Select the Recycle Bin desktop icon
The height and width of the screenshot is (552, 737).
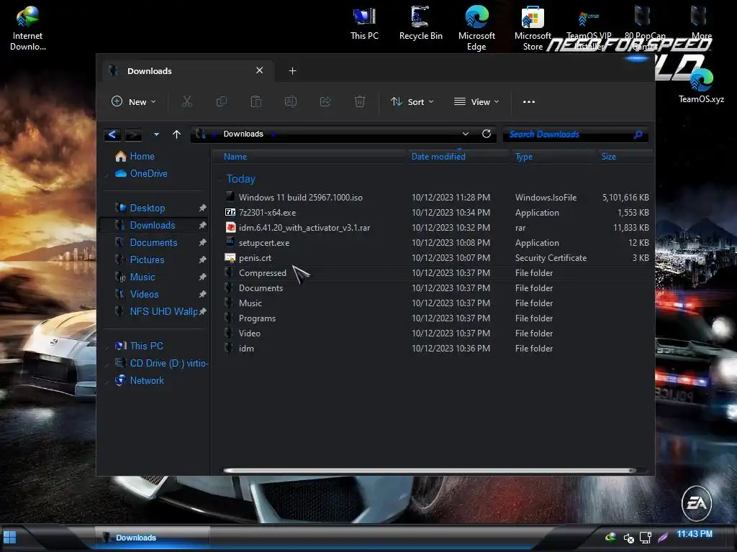(x=420, y=24)
